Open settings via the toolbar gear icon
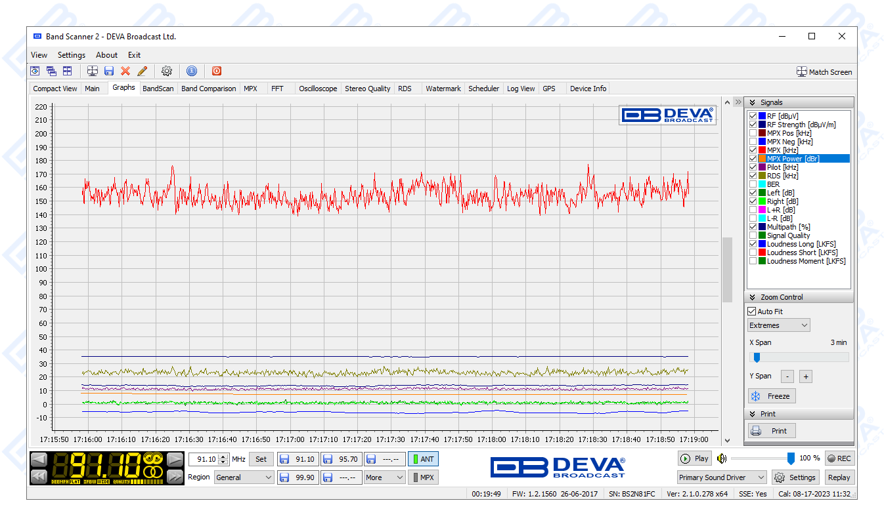 (x=167, y=71)
